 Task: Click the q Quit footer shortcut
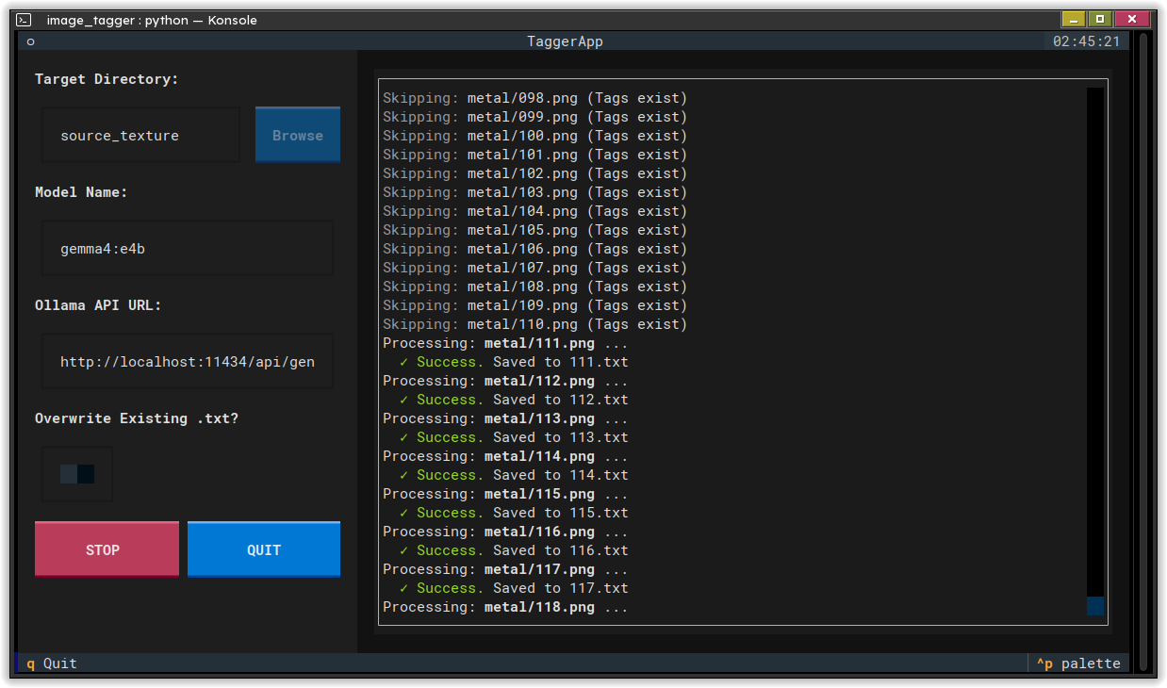(x=52, y=663)
